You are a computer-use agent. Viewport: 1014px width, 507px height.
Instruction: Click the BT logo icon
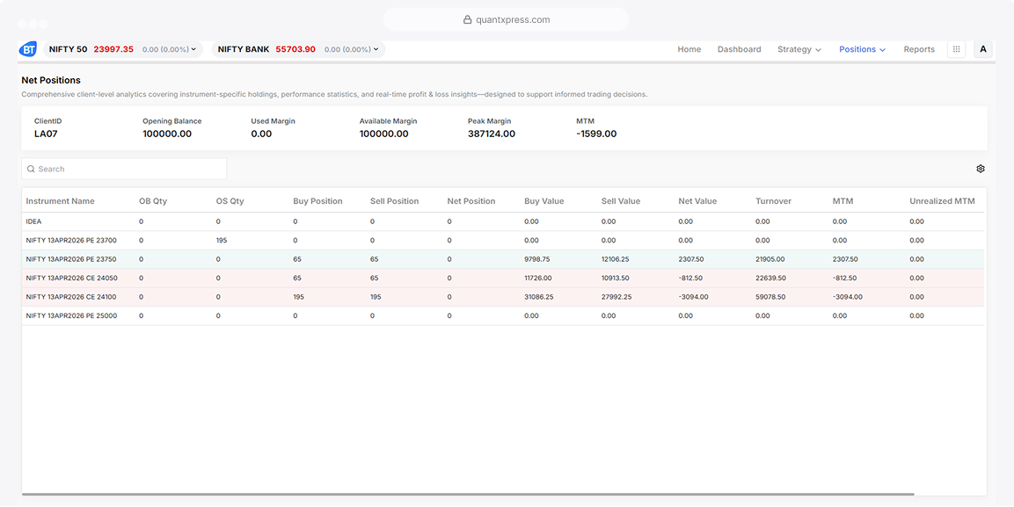(28, 49)
